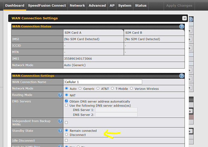Click the Apply Changes button

179,5
